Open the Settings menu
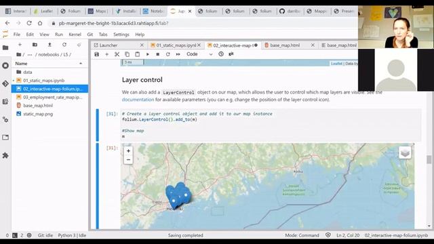This screenshot has height=244, width=434. coord(121,35)
